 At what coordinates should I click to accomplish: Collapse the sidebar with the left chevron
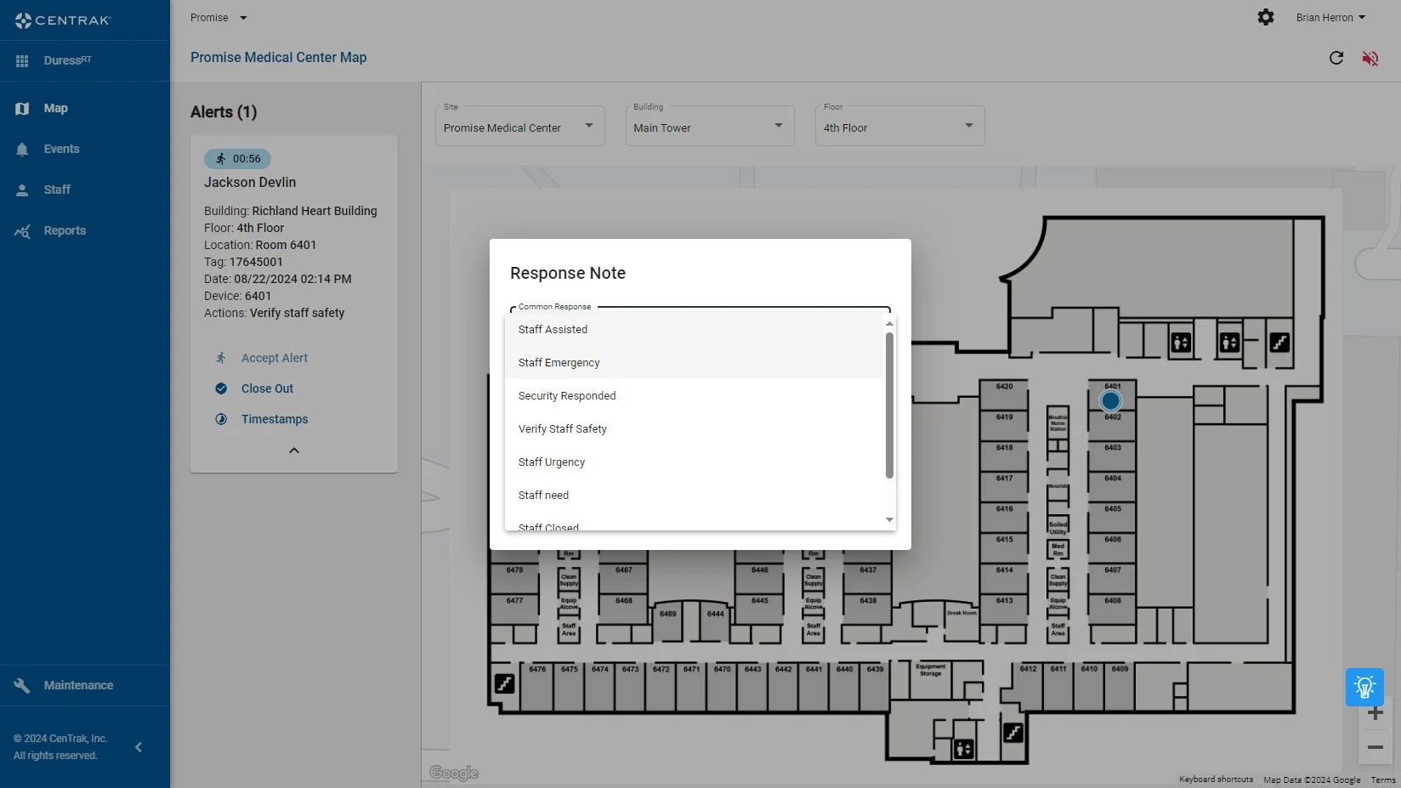point(139,747)
